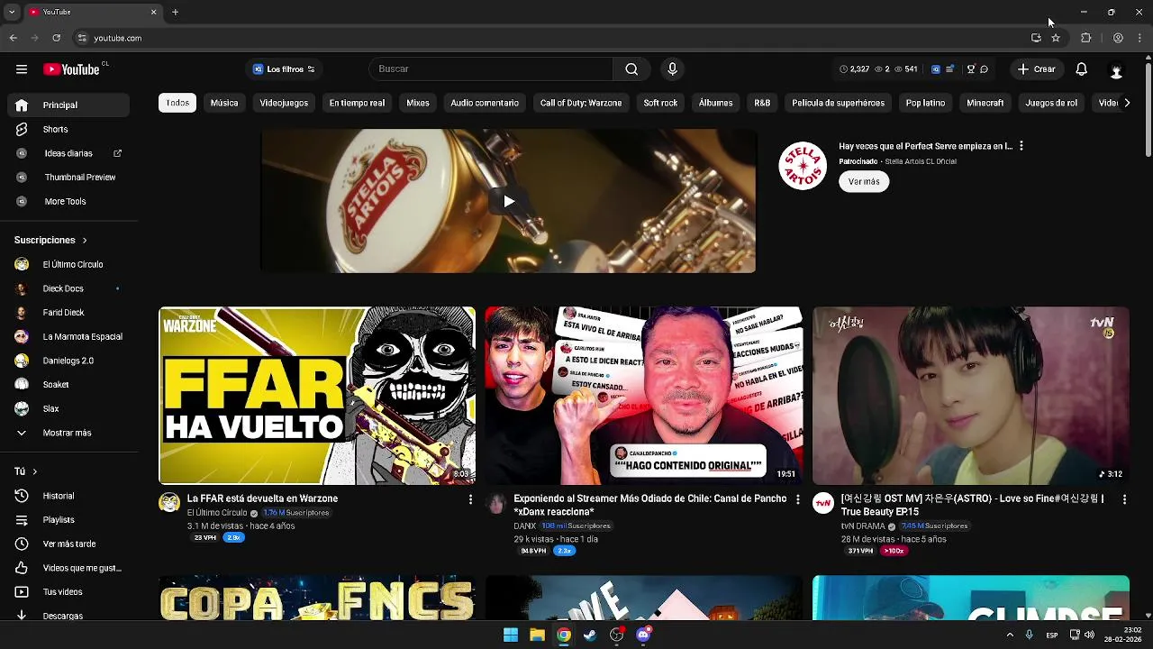
Task: Open File Explorer from the taskbar
Action: [537, 635]
